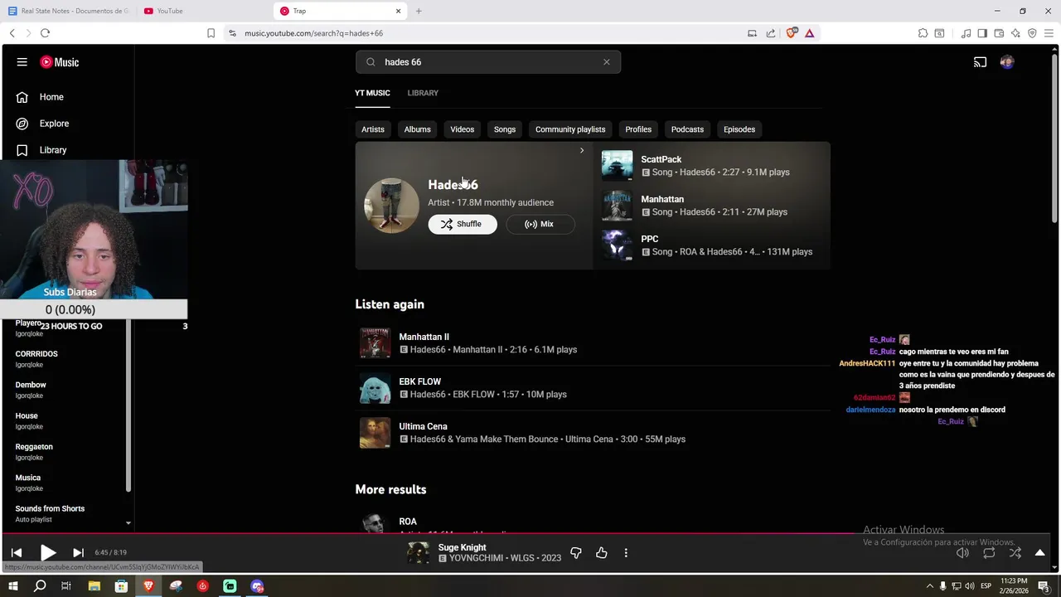Clear the search box with the X

tap(606, 62)
